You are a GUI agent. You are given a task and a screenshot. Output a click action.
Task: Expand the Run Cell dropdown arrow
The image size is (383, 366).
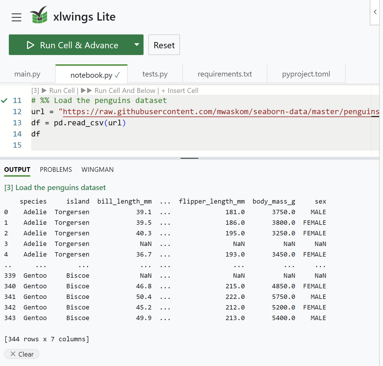click(136, 45)
